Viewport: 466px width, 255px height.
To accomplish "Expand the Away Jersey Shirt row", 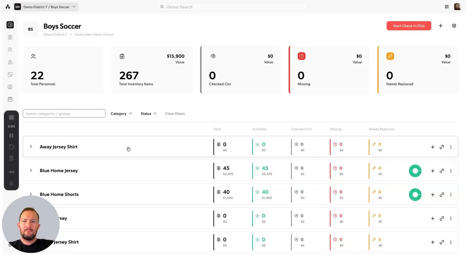I will pyautogui.click(x=31, y=147).
